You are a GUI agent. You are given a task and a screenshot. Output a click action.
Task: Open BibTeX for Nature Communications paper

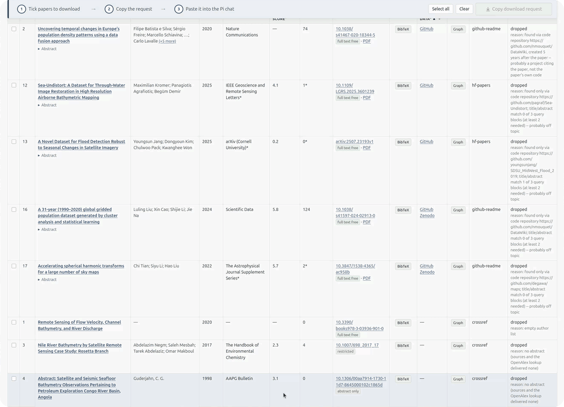403,29
